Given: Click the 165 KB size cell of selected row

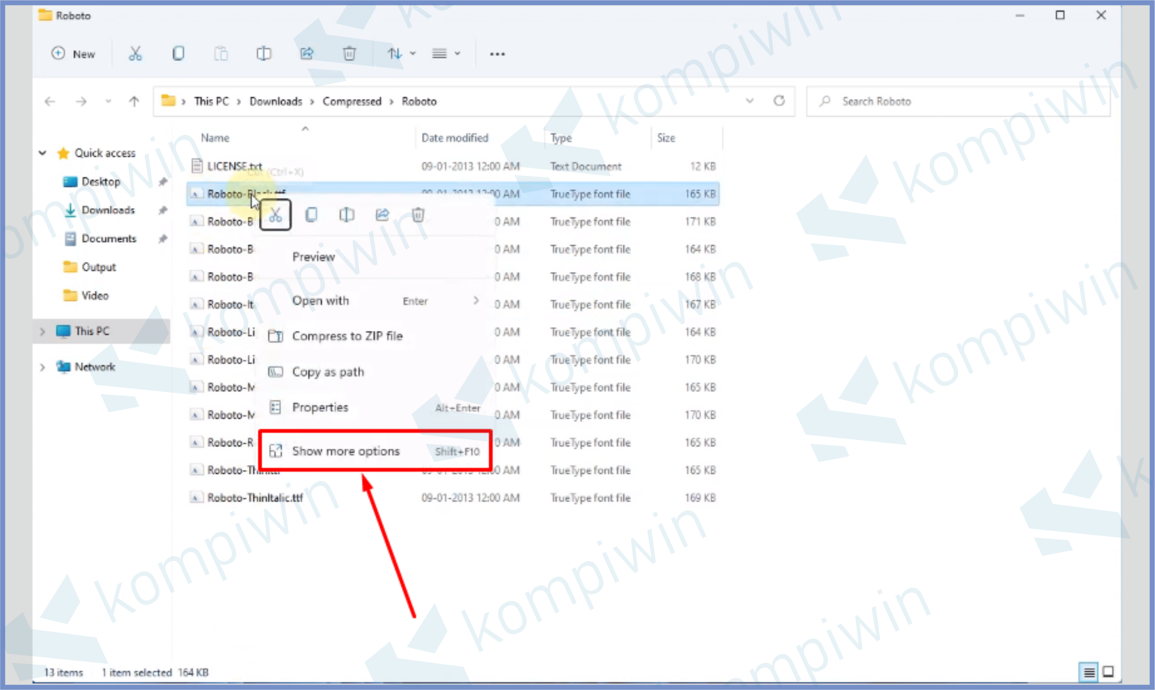Looking at the screenshot, I should point(700,194).
